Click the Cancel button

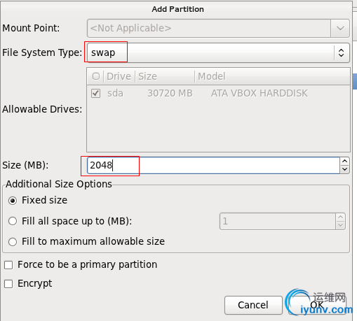[253, 305]
